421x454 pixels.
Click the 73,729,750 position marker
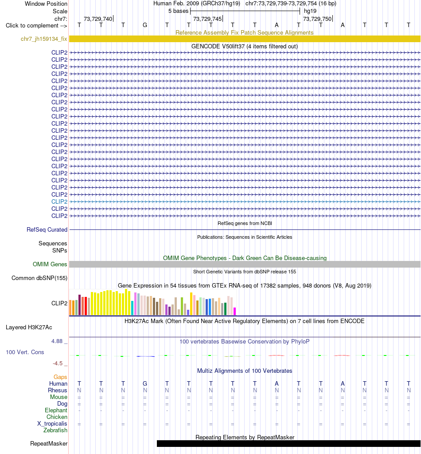click(317, 19)
